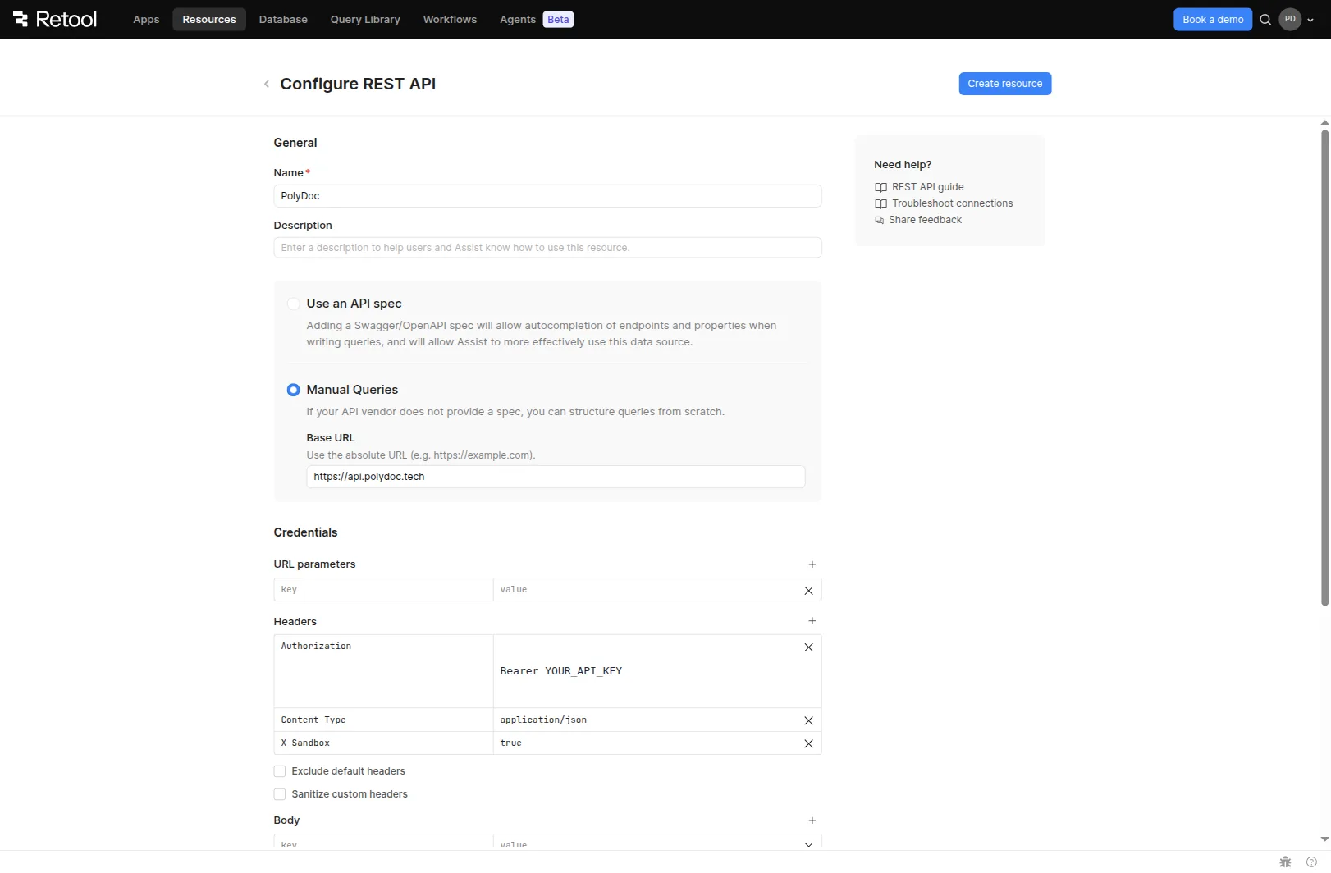Click the URL parameters value field
1331x873 pixels.
(647, 590)
